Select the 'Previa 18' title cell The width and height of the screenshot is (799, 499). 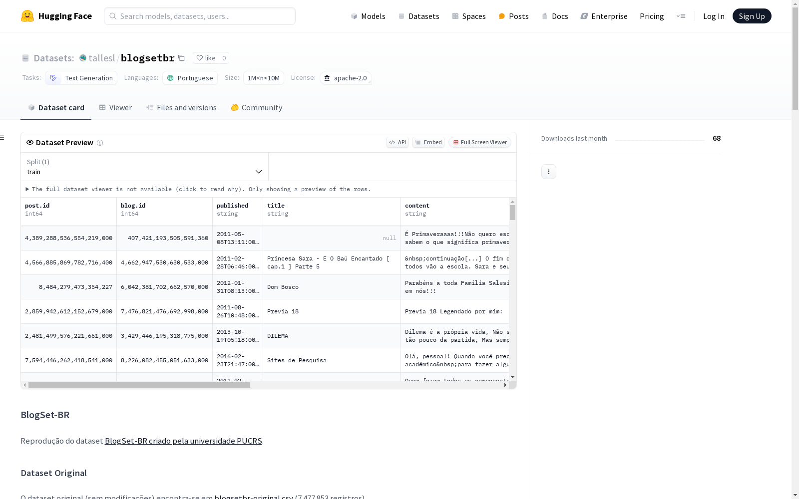(x=332, y=311)
